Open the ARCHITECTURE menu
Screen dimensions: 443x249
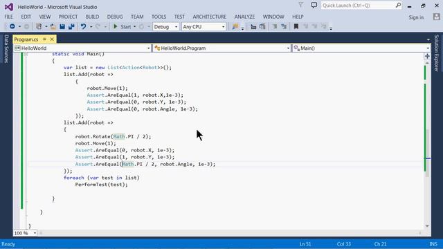210,17
